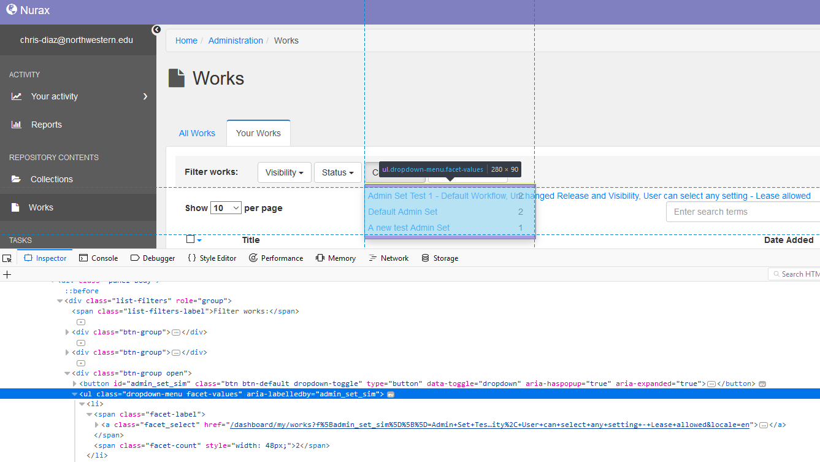The height and width of the screenshot is (462, 820).
Task: Go to Home via breadcrumb
Action: tap(186, 40)
